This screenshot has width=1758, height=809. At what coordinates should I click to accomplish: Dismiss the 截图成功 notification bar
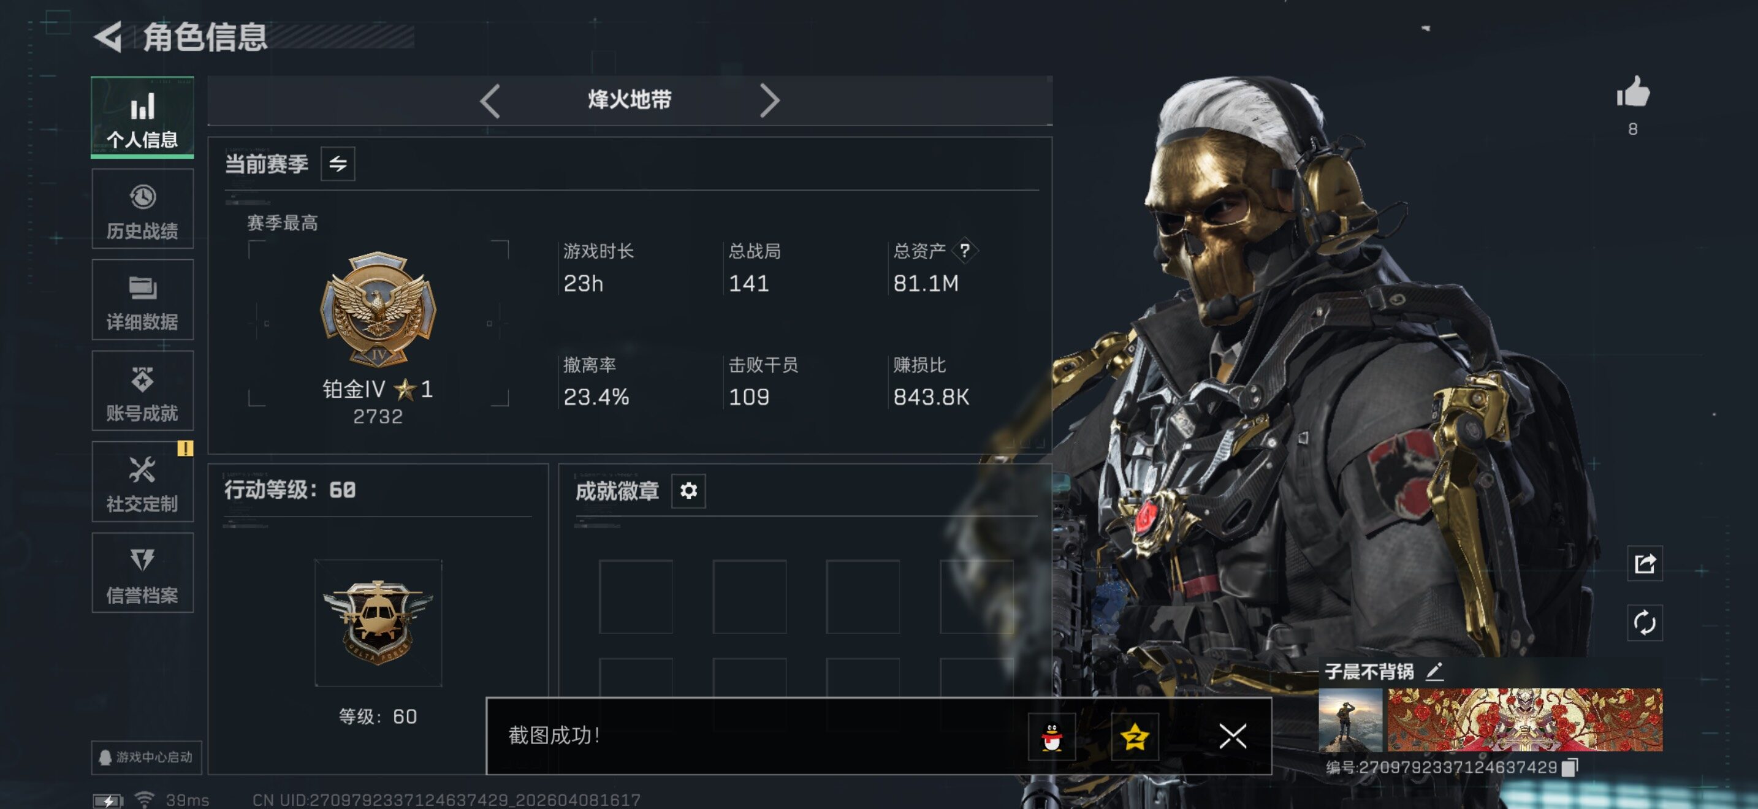(x=1232, y=737)
